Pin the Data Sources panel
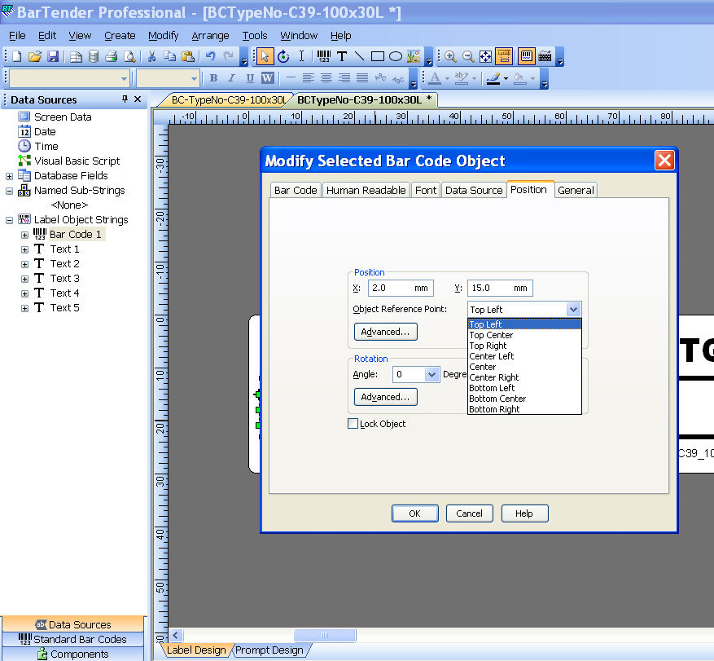 (x=125, y=99)
